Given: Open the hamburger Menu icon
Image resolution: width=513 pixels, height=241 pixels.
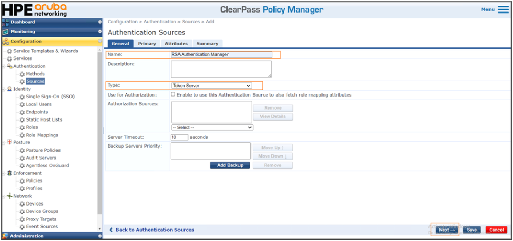Looking at the screenshot, I should (503, 9).
